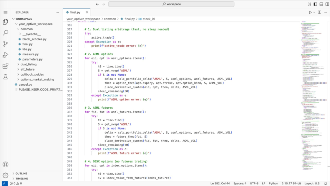Select language mode Python
The image size is (330, 186).
click(x=273, y=183)
